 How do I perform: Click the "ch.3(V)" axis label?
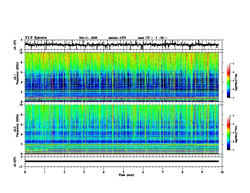15,162
